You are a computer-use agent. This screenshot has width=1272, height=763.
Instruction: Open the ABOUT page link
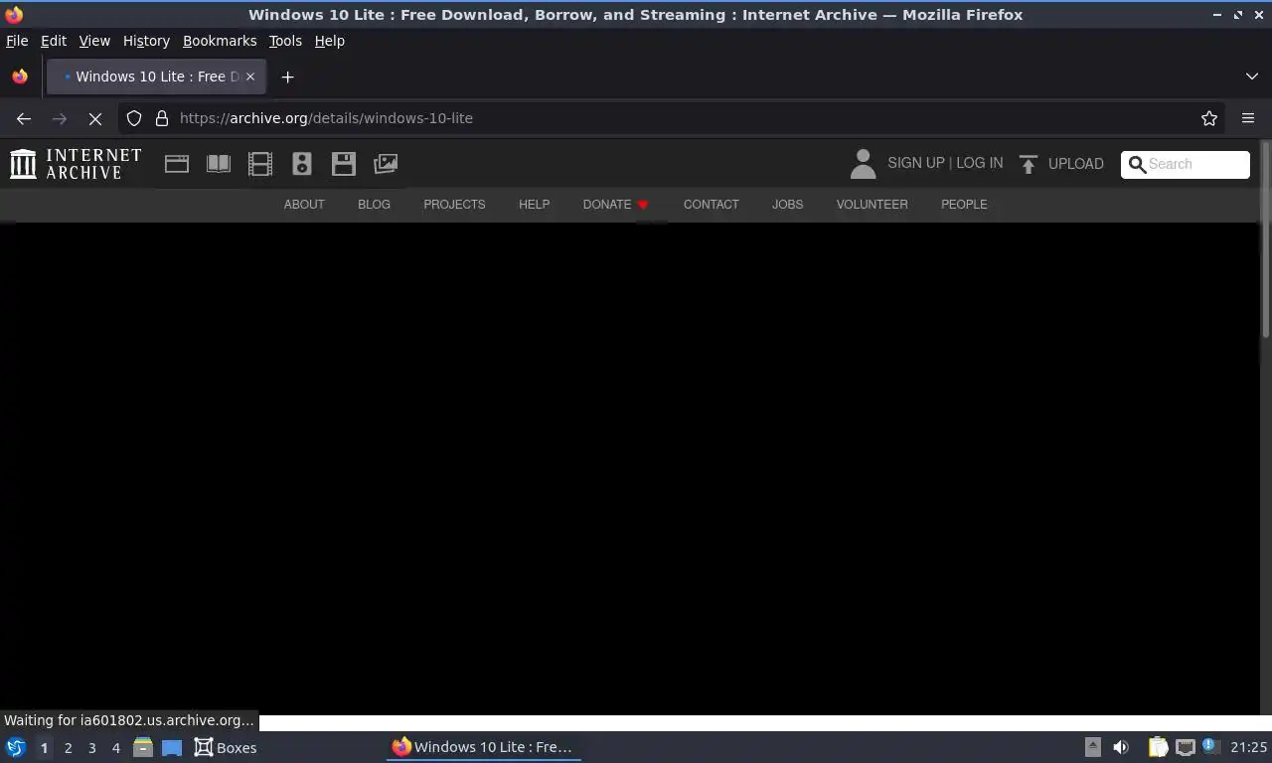(304, 205)
